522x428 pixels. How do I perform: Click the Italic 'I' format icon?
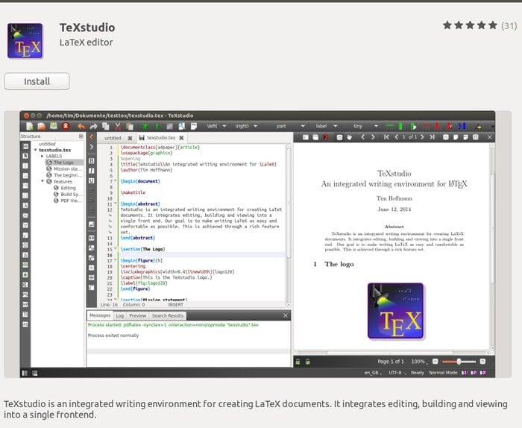click(92, 171)
